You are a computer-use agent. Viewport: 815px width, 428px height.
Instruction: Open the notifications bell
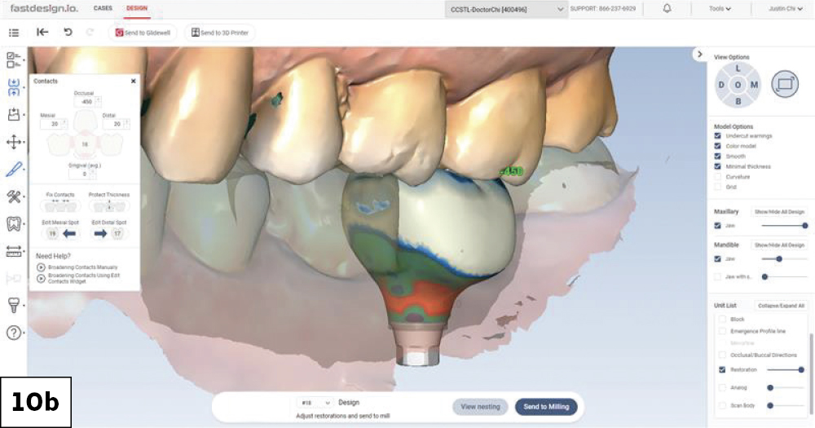667,9
